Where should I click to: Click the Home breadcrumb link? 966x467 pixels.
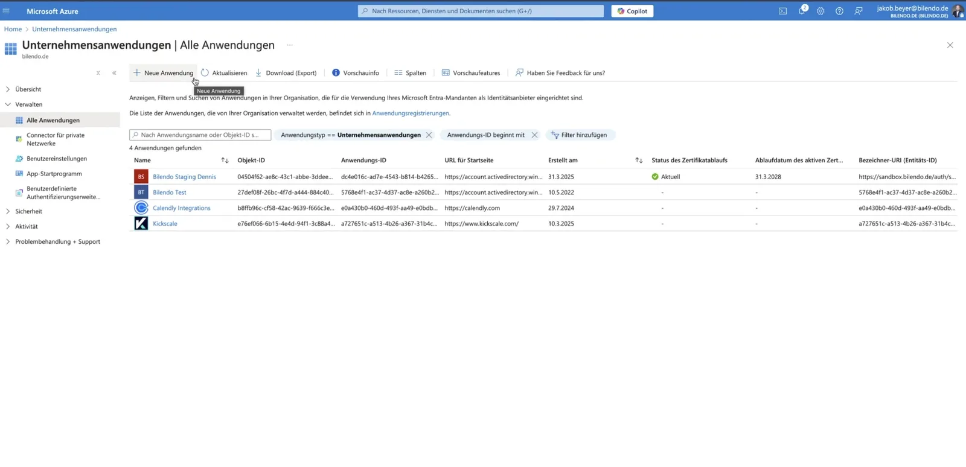13,29
